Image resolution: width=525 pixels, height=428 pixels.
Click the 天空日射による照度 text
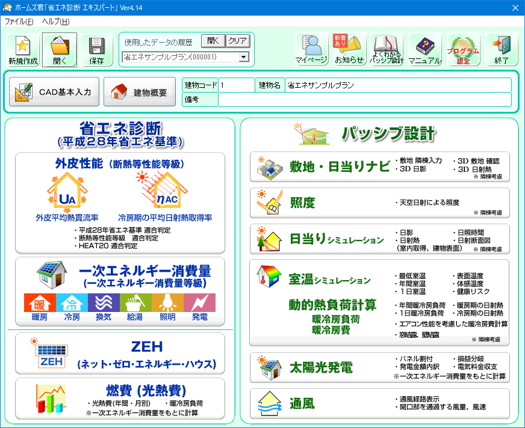(x=430, y=203)
